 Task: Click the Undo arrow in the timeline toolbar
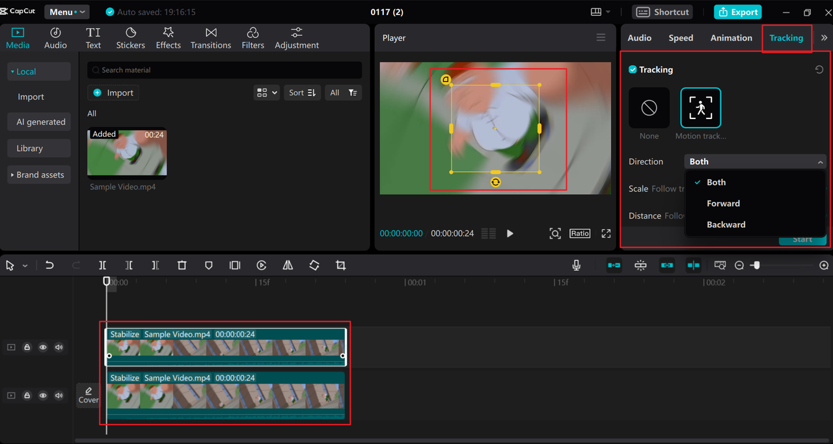point(49,266)
